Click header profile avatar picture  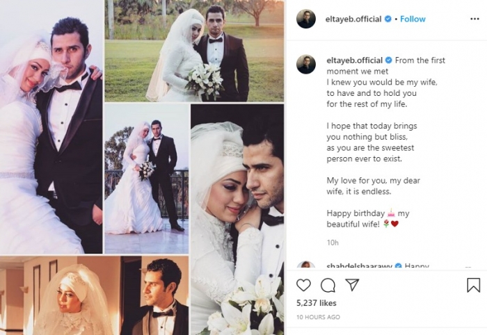(306, 19)
